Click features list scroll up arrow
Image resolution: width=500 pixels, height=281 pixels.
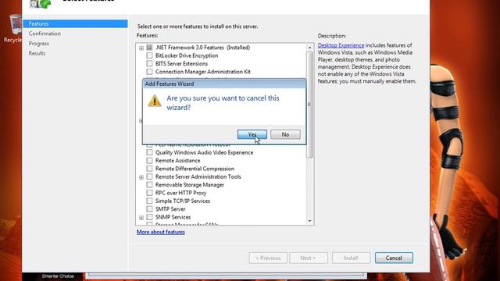coord(309,48)
